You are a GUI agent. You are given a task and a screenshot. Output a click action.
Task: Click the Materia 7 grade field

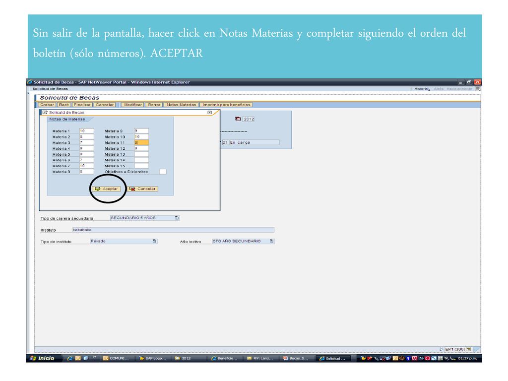point(86,166)
